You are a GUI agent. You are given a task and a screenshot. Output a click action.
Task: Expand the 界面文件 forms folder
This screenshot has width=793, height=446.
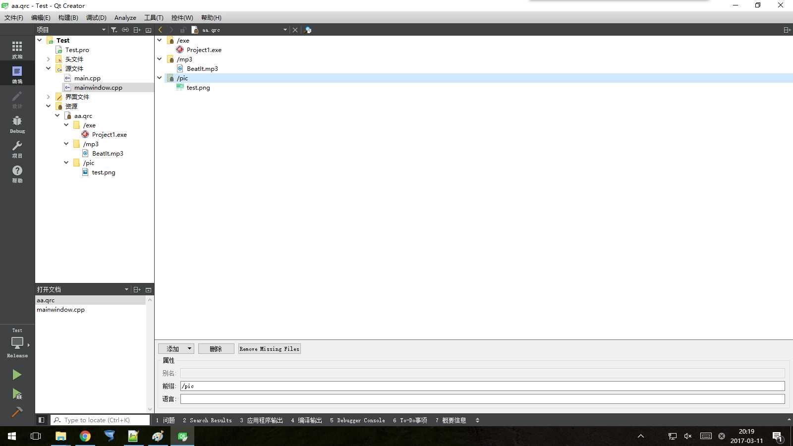[x=49, y=97]
